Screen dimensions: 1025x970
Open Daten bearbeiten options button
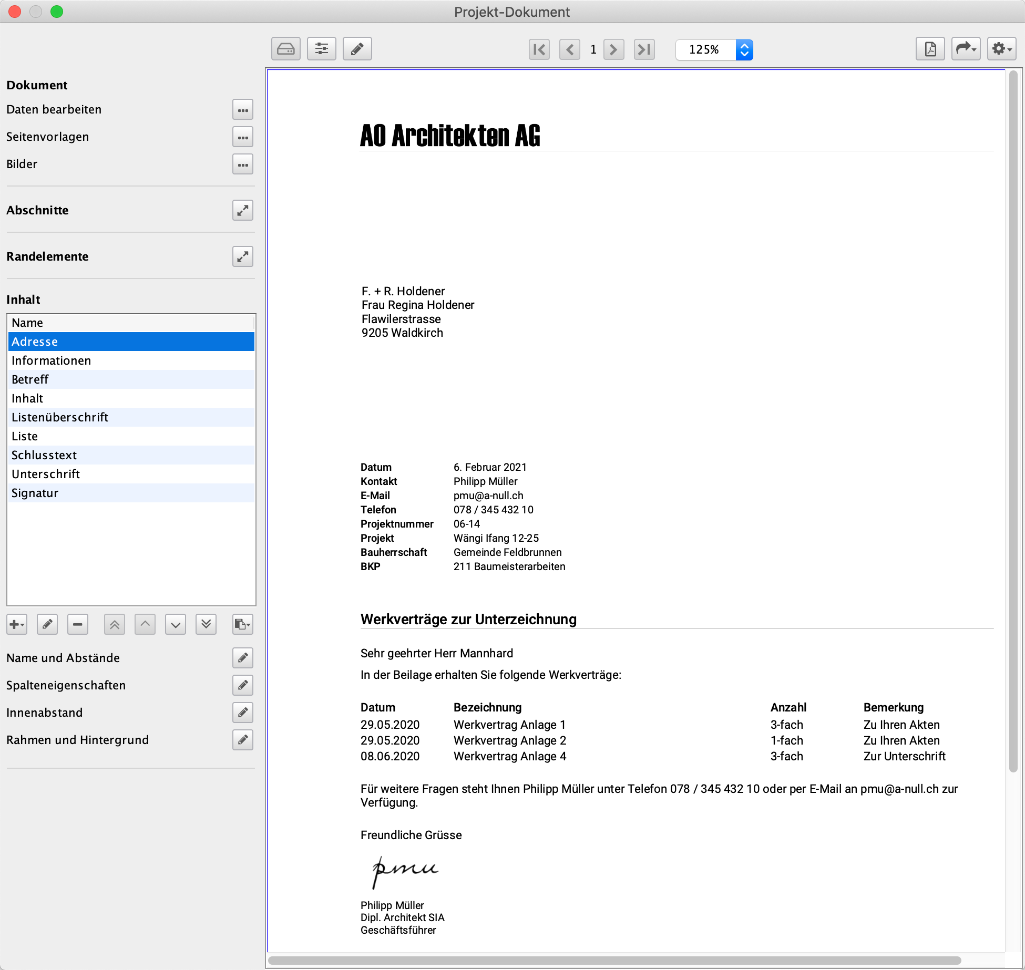click(x=243, y=110)
